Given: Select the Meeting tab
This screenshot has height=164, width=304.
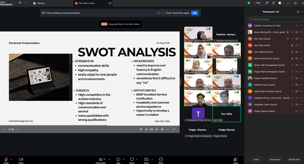Looking at the screenshot, I should pos(39,3).
